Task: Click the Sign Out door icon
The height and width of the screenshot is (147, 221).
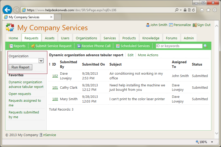Action: (194, 25)
